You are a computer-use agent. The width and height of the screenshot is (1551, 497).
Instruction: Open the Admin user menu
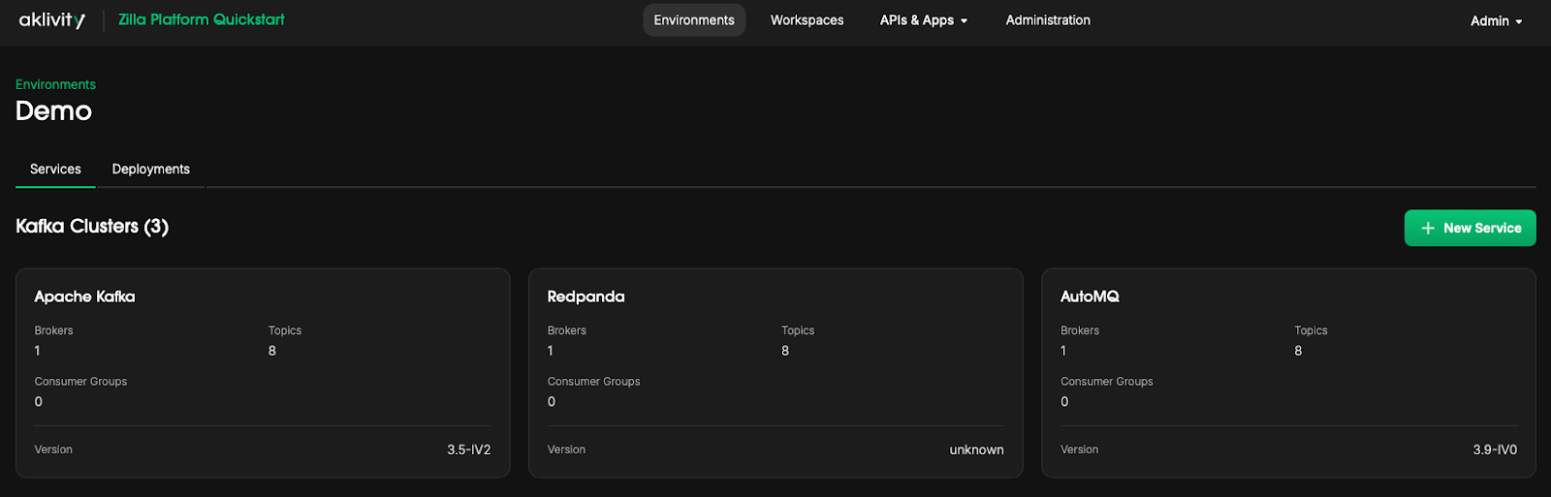[1497, 21]
